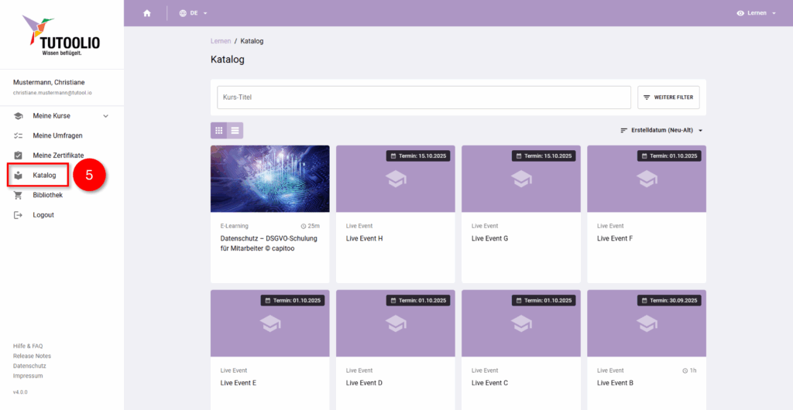This screenshot has width=793, height=410.
Task: Open the Datenschutz DSGVO-Schulung course thumbnail
Action: tap(269, 179)
